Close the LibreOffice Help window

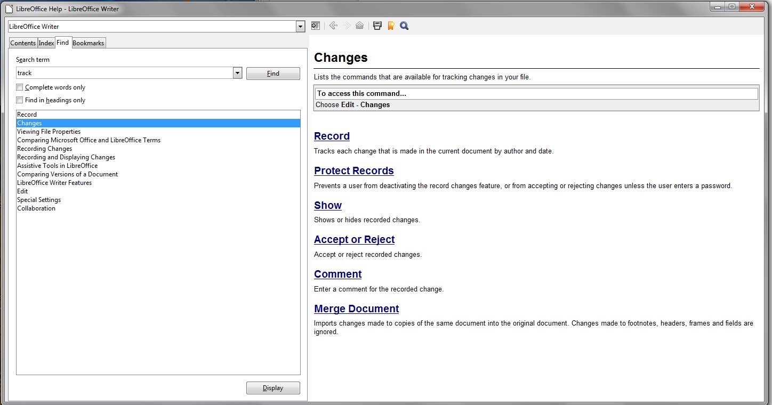click(753, 6)
